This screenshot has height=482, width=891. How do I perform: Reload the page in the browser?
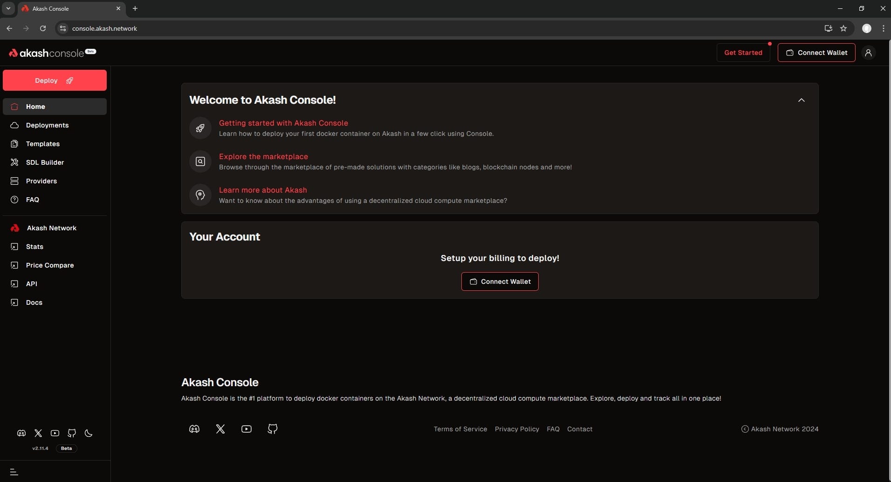43,28
